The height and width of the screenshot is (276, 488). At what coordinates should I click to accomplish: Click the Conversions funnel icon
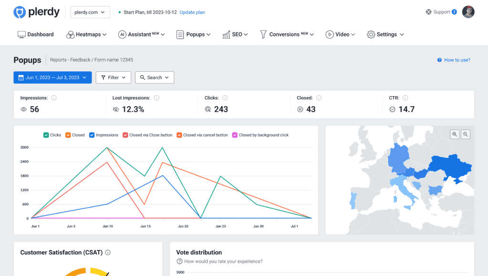pyautogui.click(x=263, y=34)
